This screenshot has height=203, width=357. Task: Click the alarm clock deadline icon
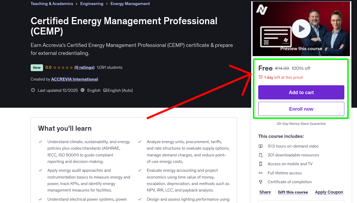(x=260, y=77)
